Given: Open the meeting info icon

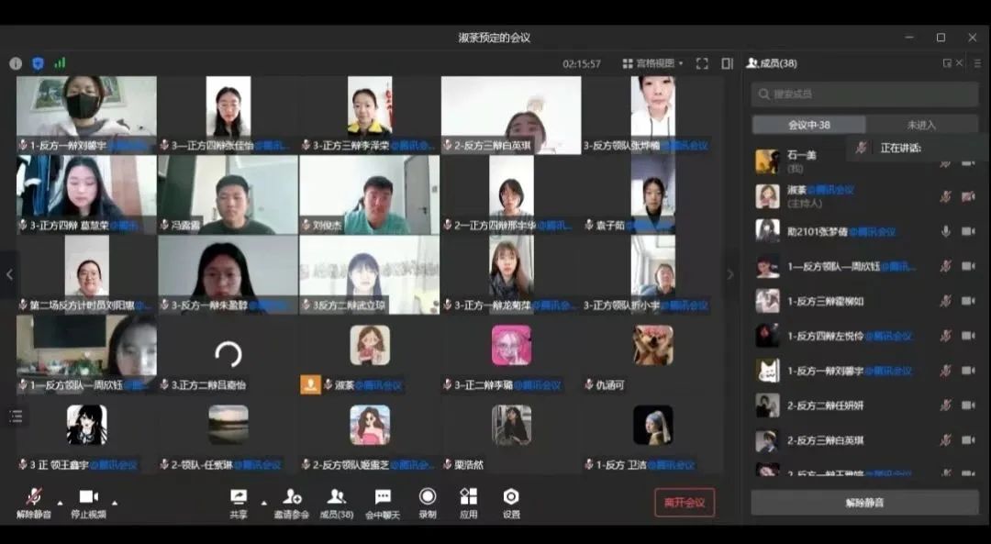Looking at the screenshot, I should [x=16, y=63].
